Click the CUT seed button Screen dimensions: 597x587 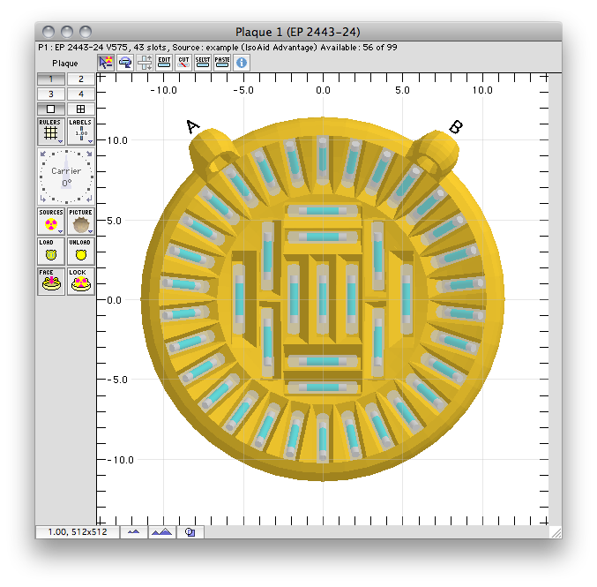click(183, 63)
